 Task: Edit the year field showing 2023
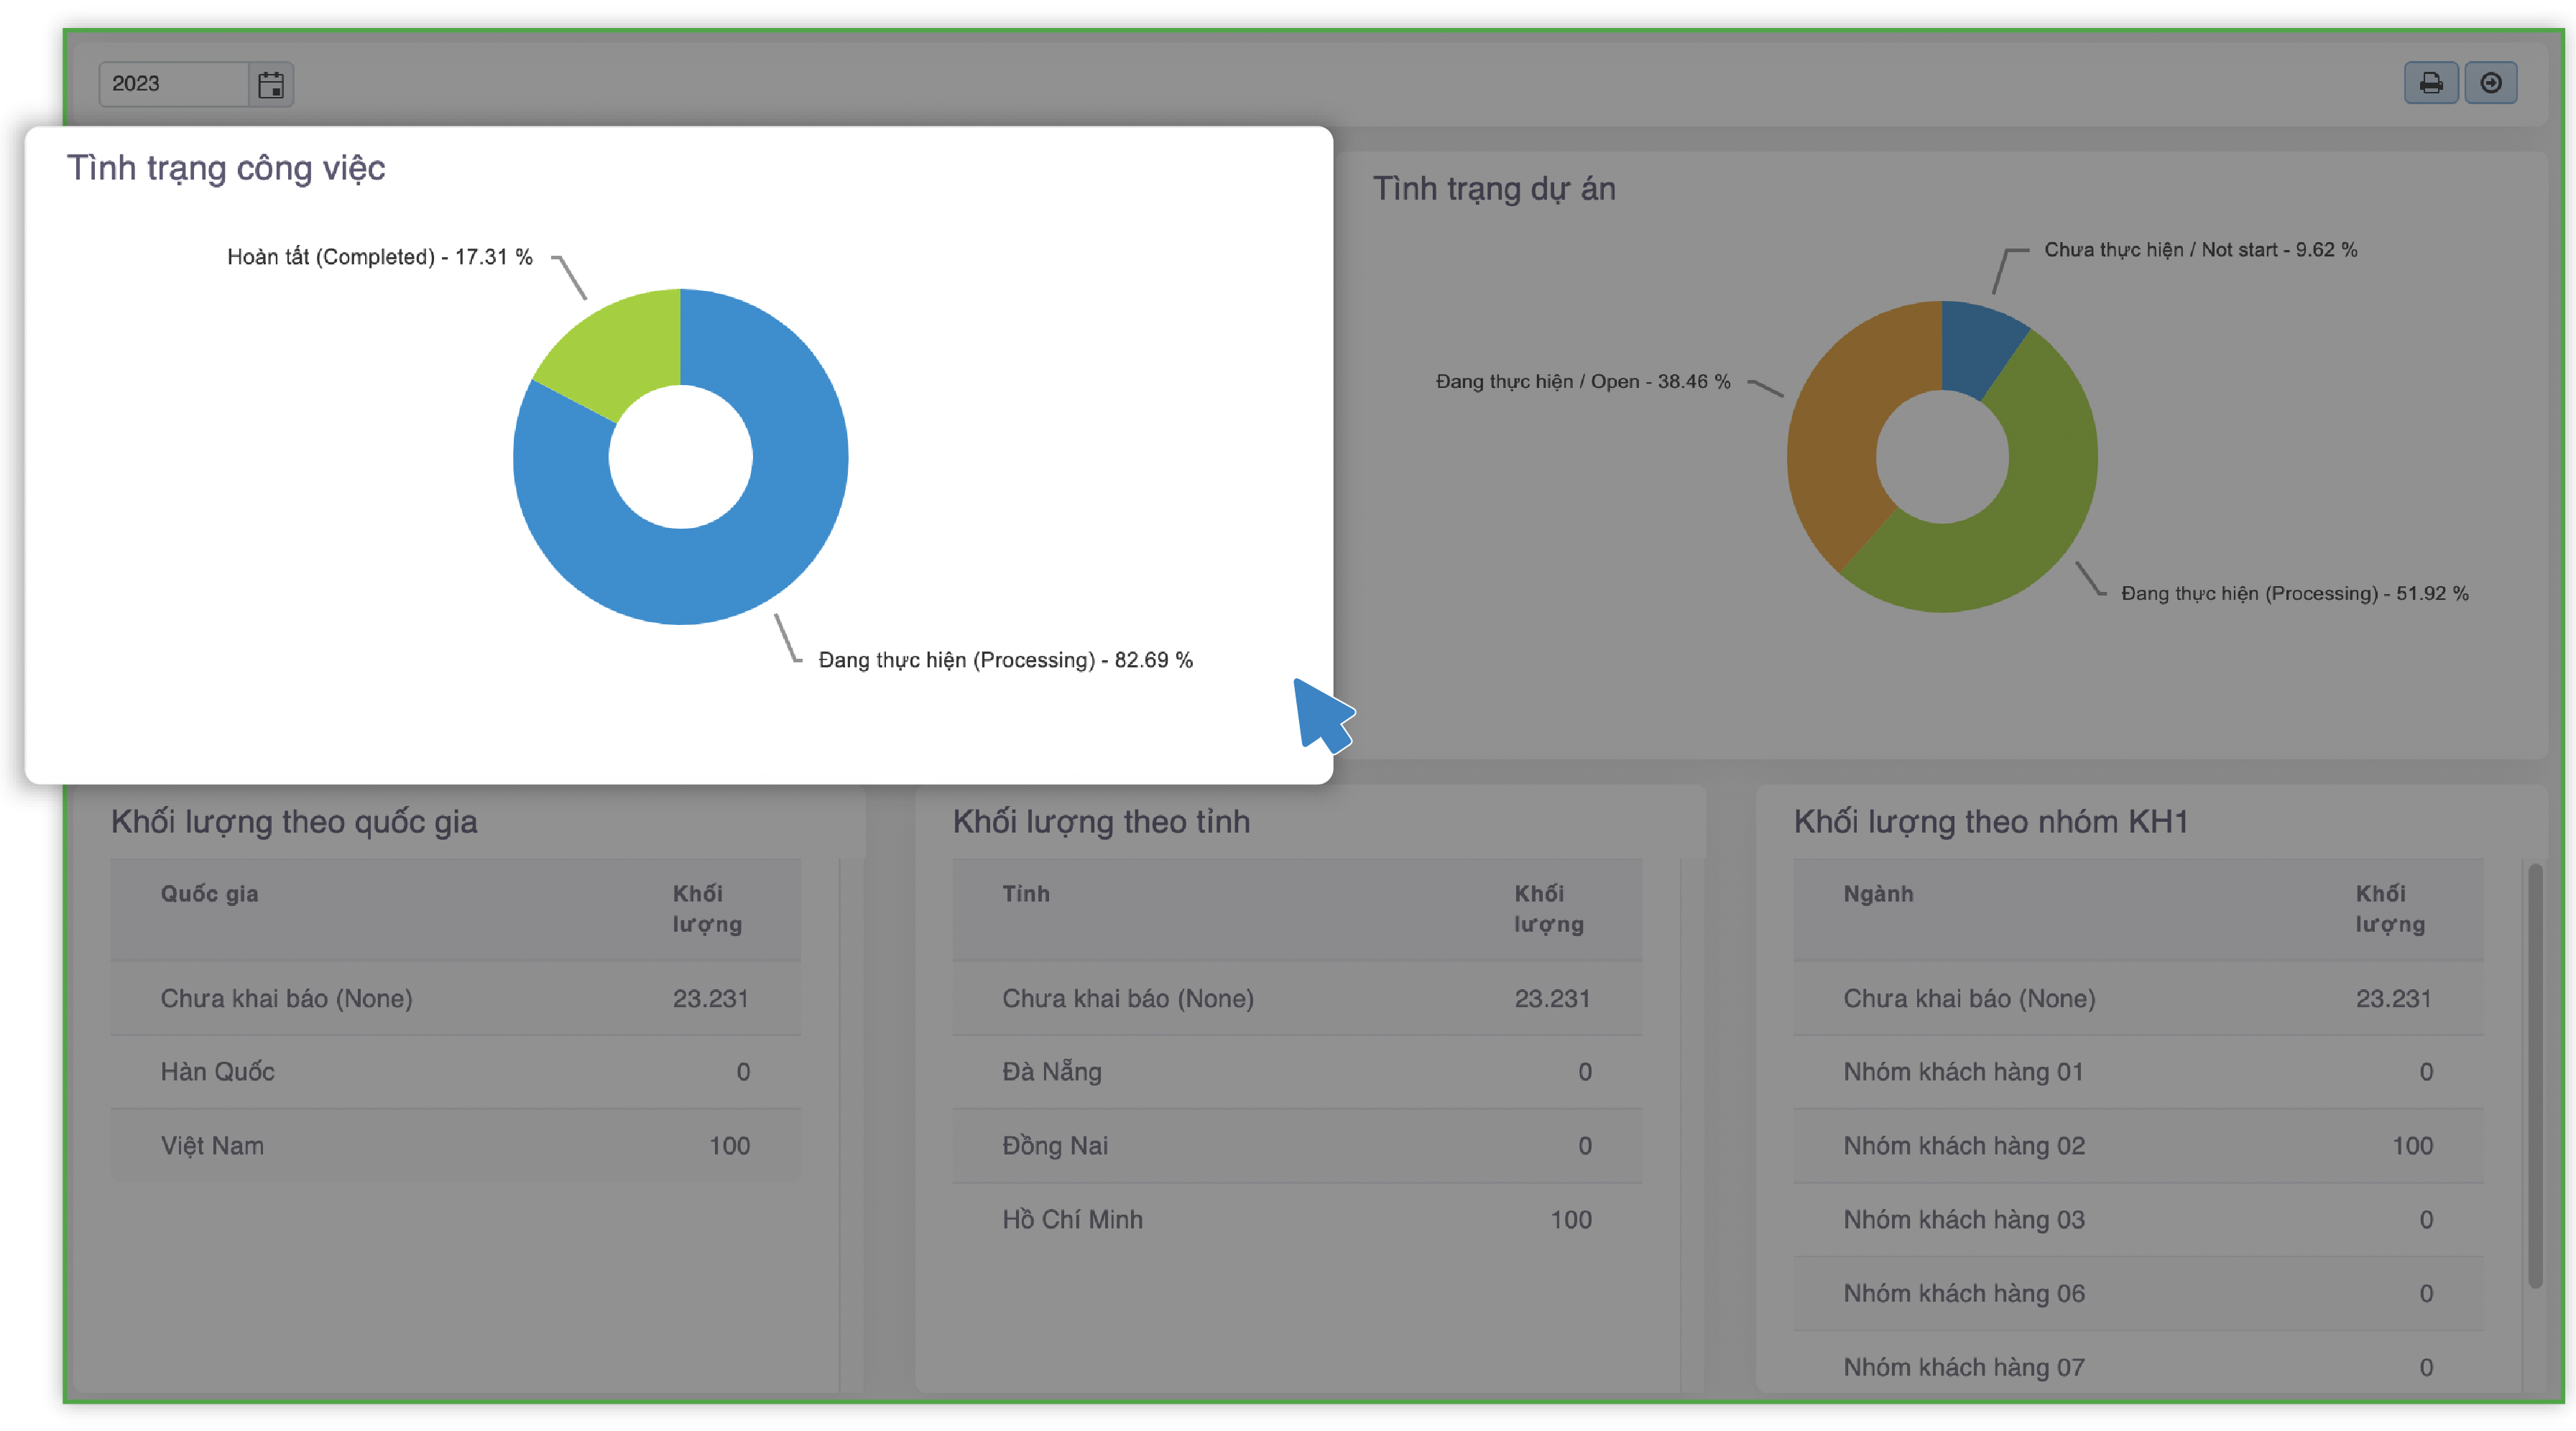(x=173, y=84)
